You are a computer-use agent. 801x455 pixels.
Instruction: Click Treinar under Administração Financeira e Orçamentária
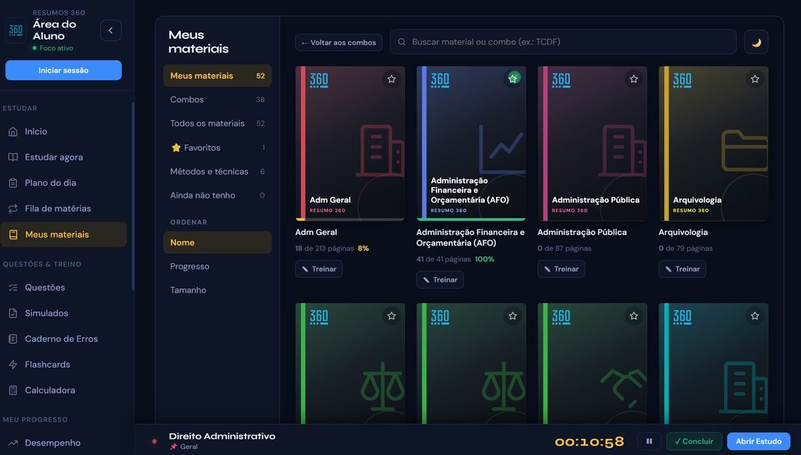440,280
